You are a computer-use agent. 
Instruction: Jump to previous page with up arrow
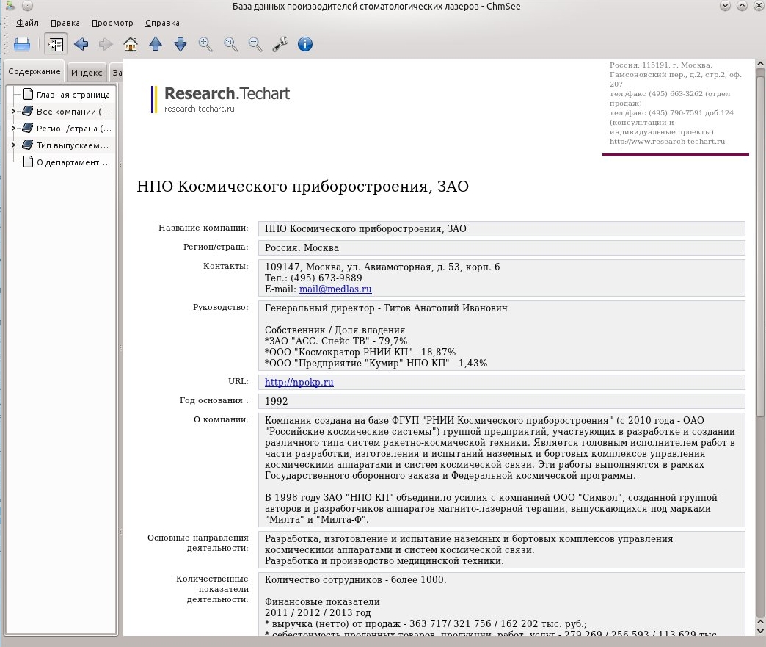coord(156,45)
